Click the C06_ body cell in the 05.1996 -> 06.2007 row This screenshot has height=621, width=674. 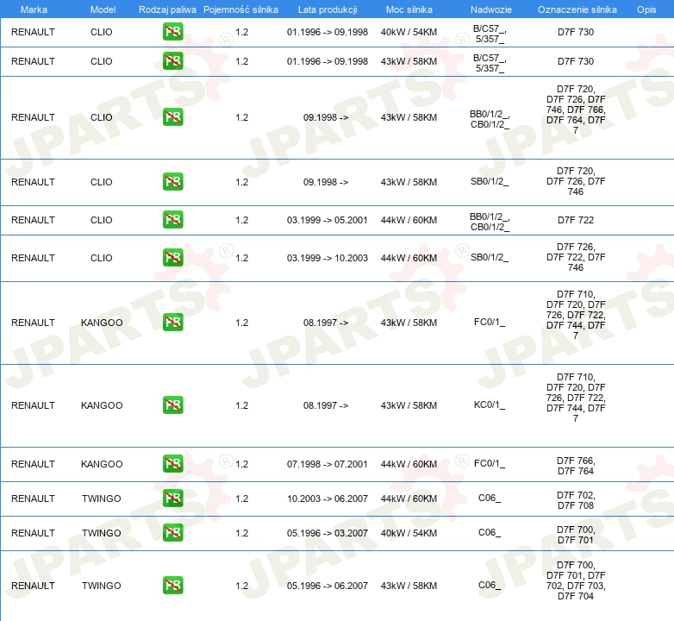tap(490, 585)
